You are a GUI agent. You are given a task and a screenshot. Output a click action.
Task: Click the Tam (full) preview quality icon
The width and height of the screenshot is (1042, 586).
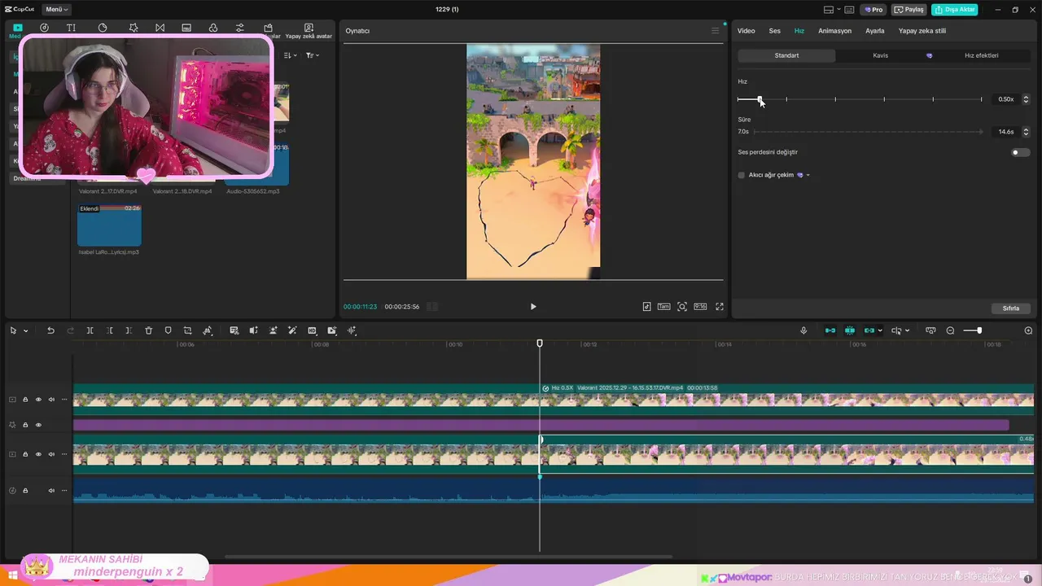point(664,307)
